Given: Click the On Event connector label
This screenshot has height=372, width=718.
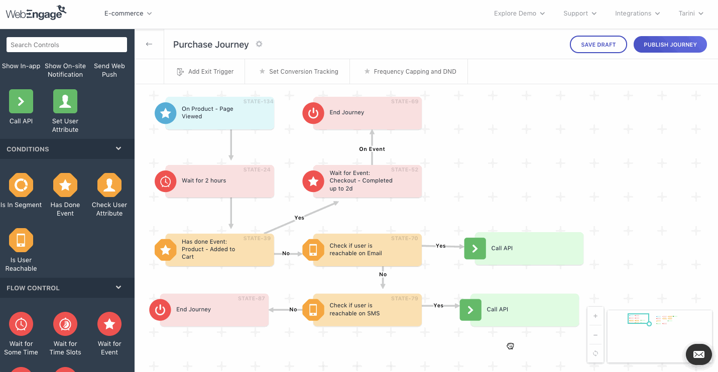Looking at the screenshot, I should click(372, 149).
